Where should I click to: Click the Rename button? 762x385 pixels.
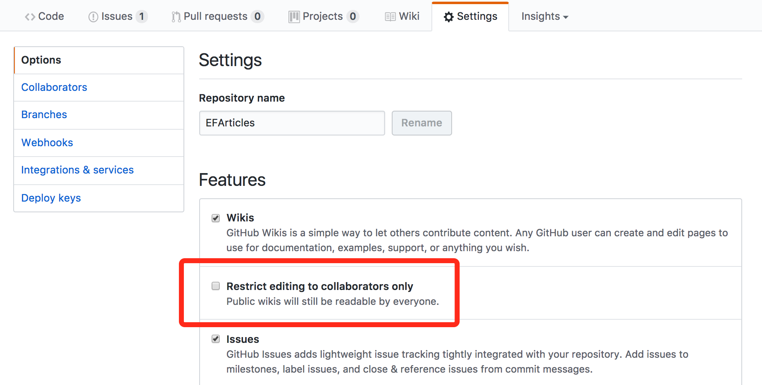pyautogui.click(x=421, y=123)
